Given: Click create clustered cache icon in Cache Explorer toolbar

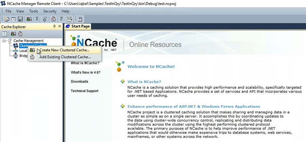Looking at the screenshot, I should (14, 34).
